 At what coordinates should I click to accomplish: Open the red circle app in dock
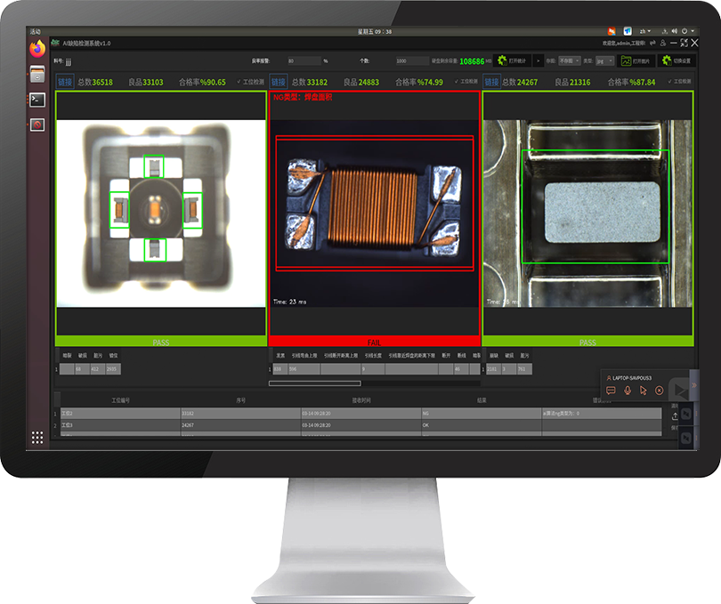(37, 125)
